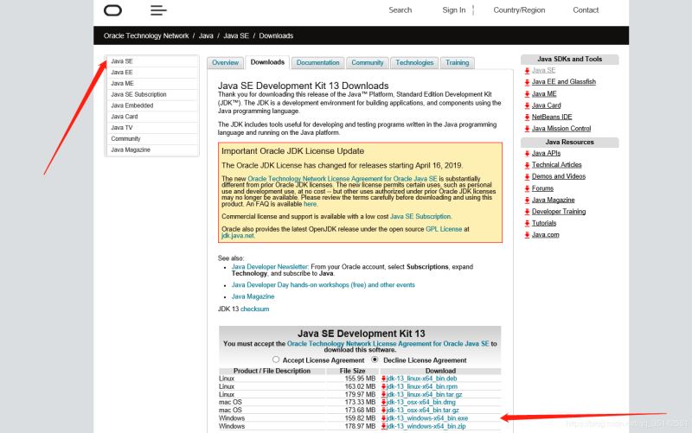Open the Developer Training link
This screenshot has width=692, height=433.
559,212
